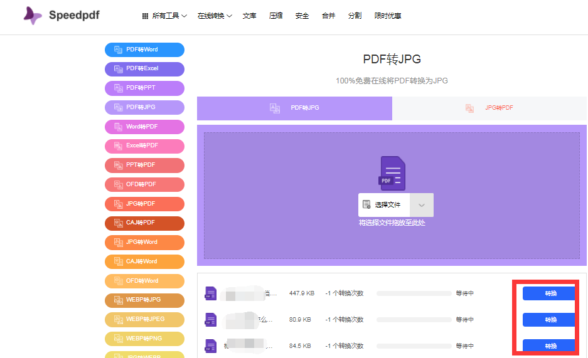Choose CAJ转PDF in the sidebar
Screen dimensions: 588x358
tap(144, 223)
